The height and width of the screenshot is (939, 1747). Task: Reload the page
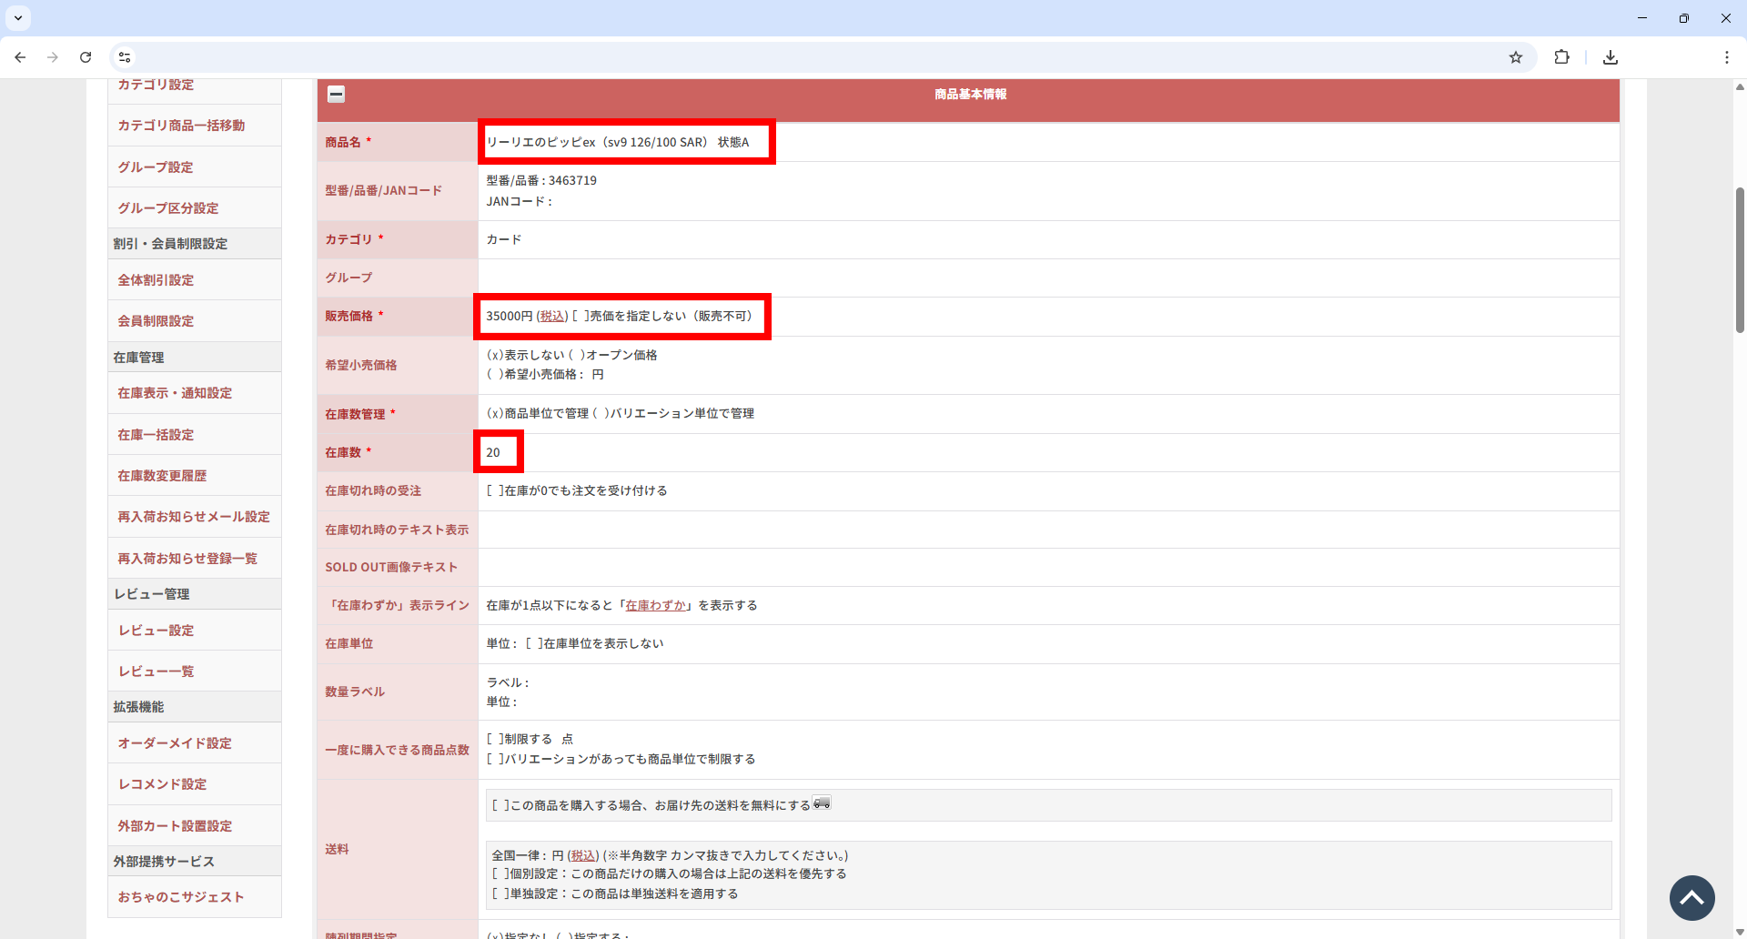click(86, 57)
